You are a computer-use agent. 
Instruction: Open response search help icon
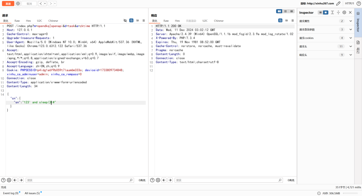coord(152,180)
